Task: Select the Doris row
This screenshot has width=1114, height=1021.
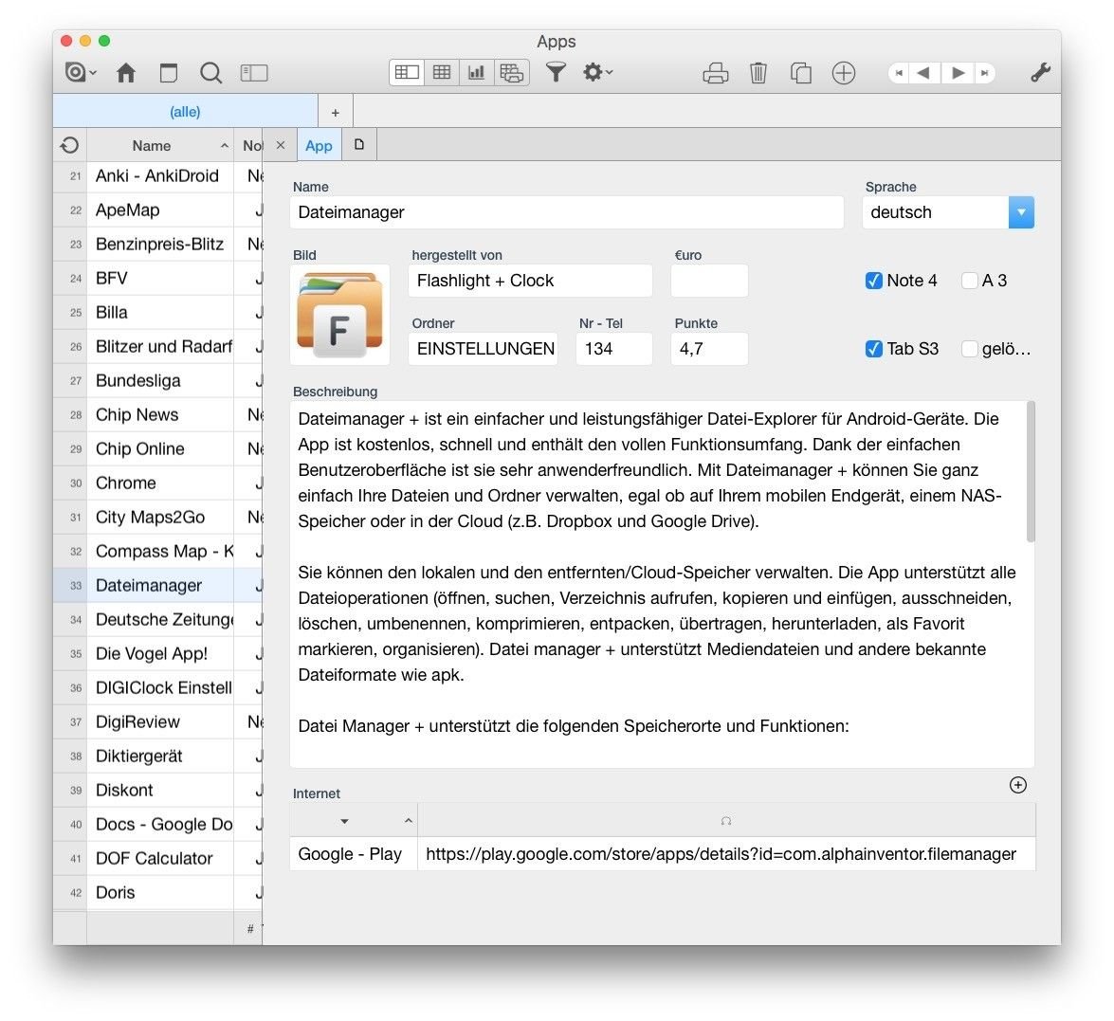Action: click(x=157, y=892)
